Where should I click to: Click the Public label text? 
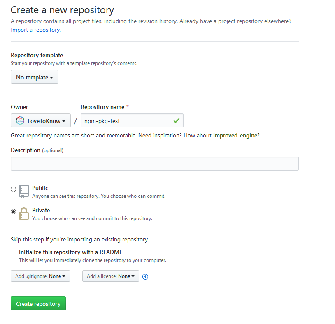(40, 188)
